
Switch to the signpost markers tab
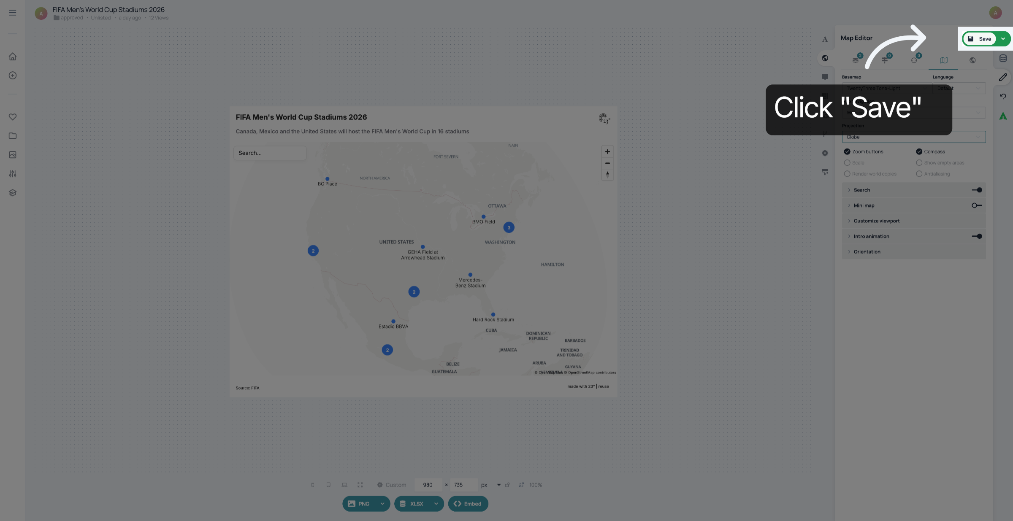coord(886,59)
